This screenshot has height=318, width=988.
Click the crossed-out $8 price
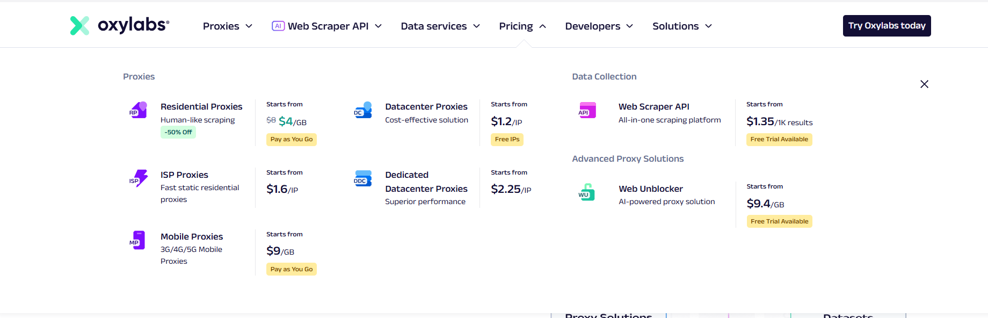[x=271, y=120]
